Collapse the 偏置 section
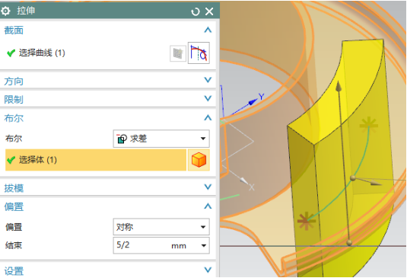 [208, 206]
